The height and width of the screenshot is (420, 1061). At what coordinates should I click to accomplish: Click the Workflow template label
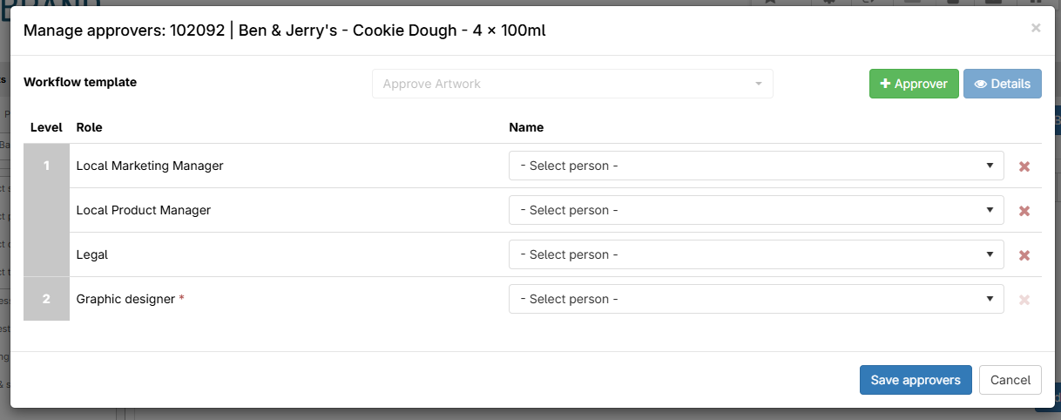(x=80, y=82)
